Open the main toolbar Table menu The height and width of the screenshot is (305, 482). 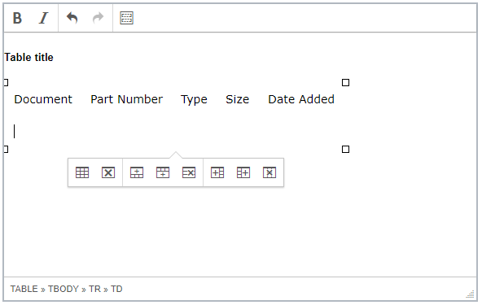[x=126, y=18]
